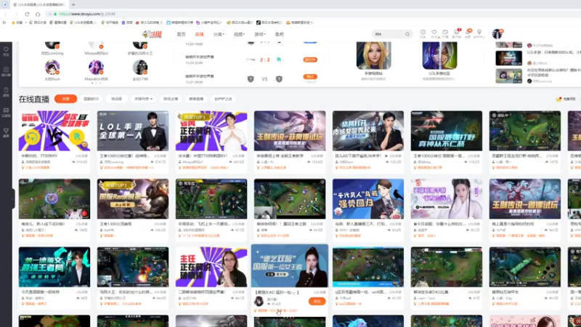This screenshot has width=581, height=327.
Task: Open the 大司Xsun streamer avatar
Action: (x=52, y=68)
